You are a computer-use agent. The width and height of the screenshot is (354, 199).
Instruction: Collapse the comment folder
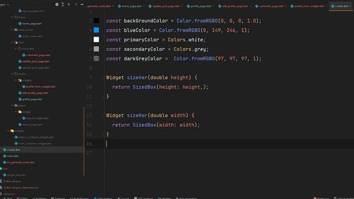click(16, 49)
